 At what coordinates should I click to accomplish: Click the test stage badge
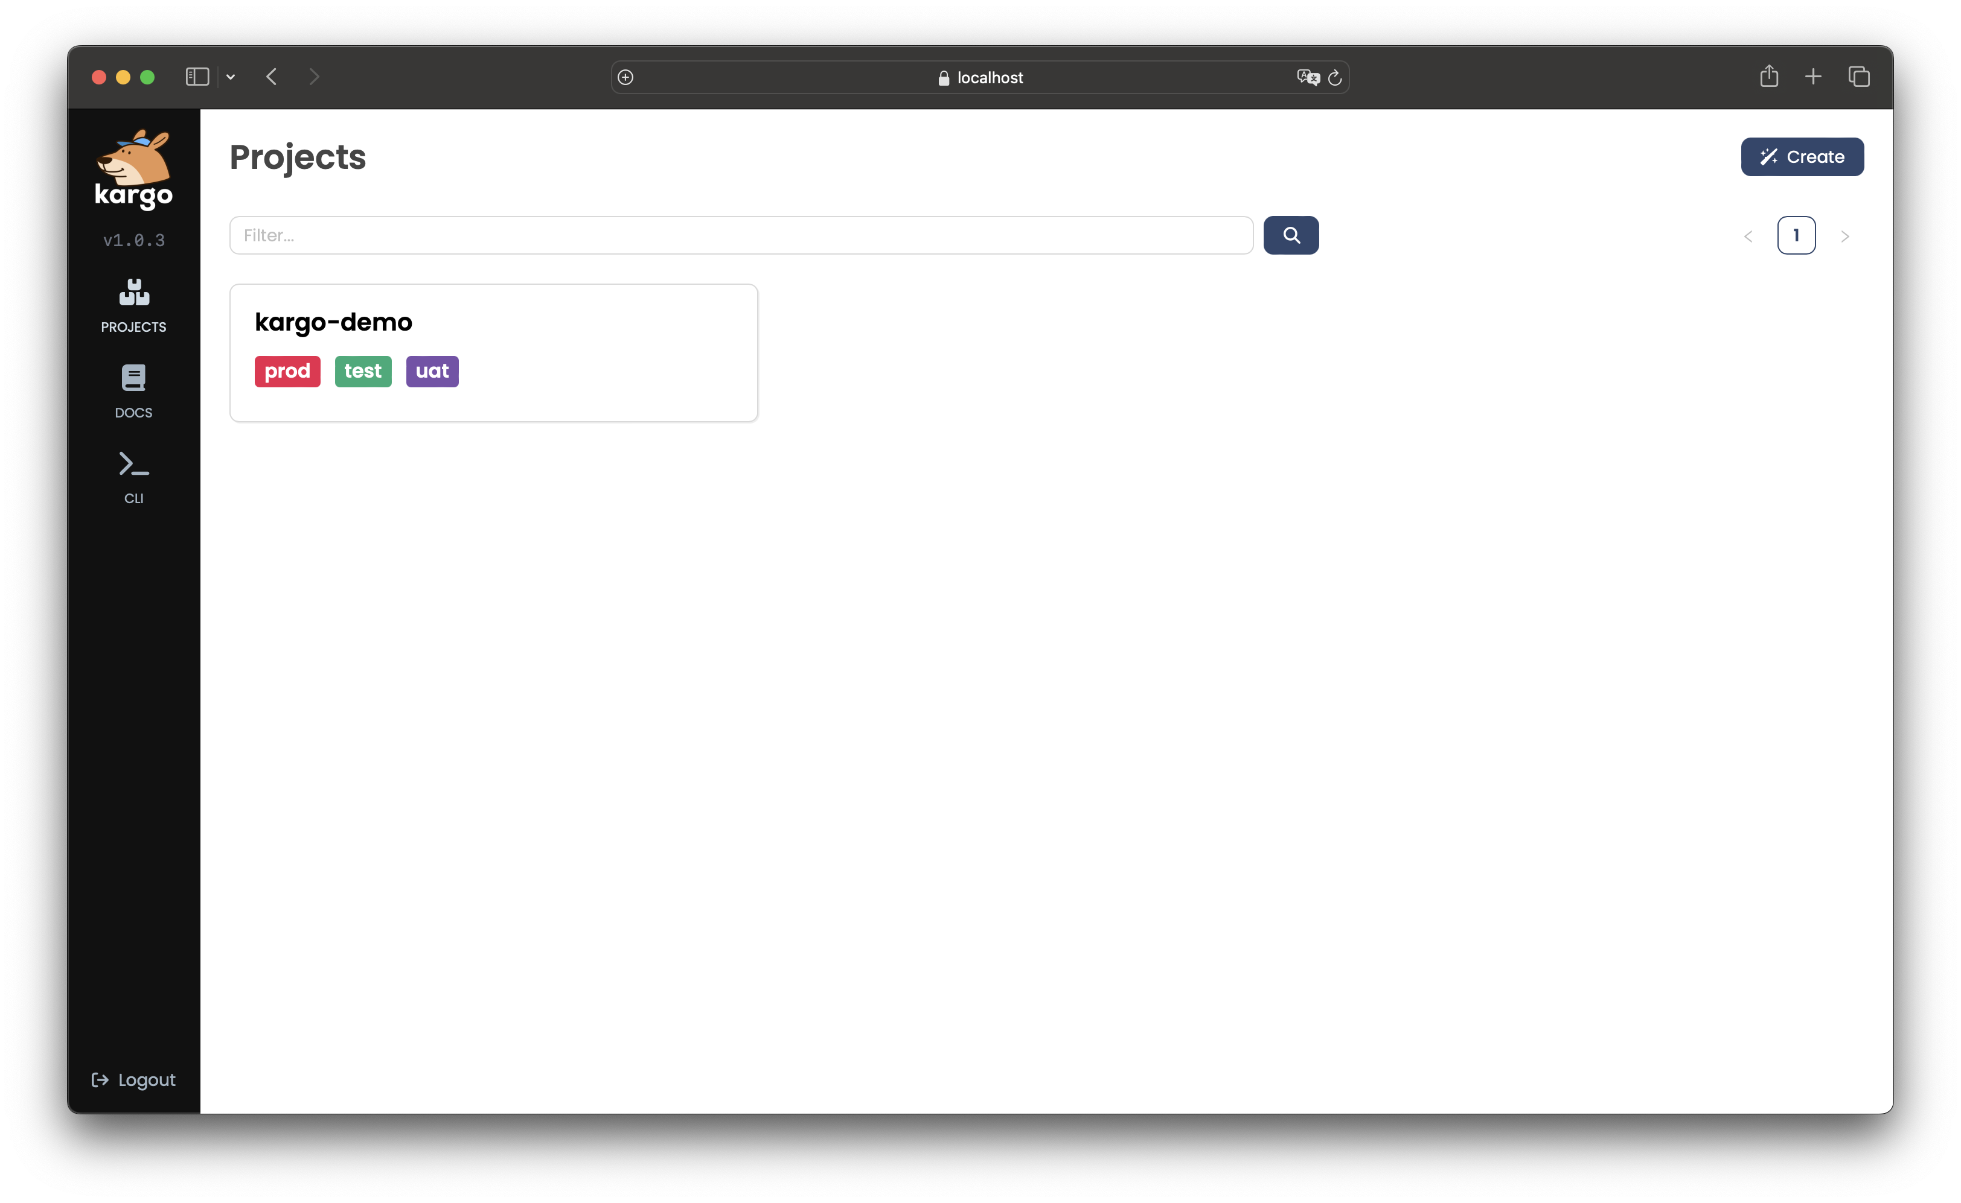[363, 371]
